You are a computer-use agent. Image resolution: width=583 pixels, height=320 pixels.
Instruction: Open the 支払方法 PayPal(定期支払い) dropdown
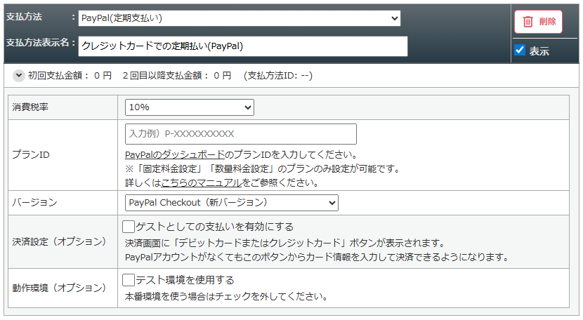pyautogui.click(x=239, y=18)
